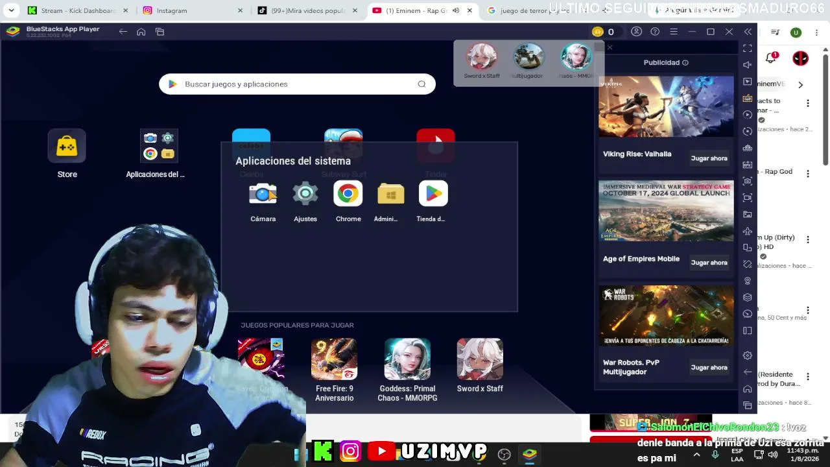The image size is (830, 467).
Task: Open the BlueStacks media folder icon
Action: point(748,215)
